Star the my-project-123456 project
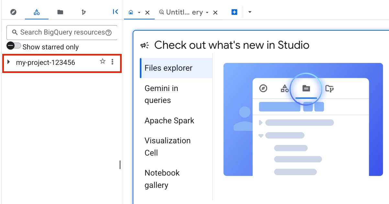The height and width of the screenshot is (204, 389). click(103, 61)
